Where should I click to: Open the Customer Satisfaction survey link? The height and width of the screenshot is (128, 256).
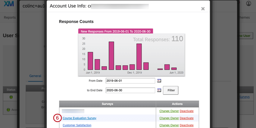pos(77,125)
